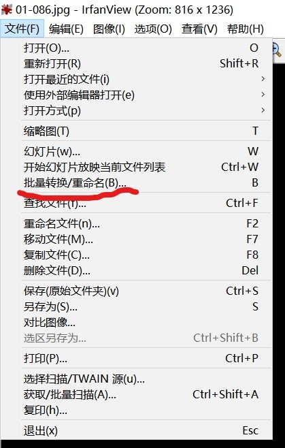This screenshot has height=448, width=285.
Task: Open the 选项(O) menu
Action: tap(153, 29)
